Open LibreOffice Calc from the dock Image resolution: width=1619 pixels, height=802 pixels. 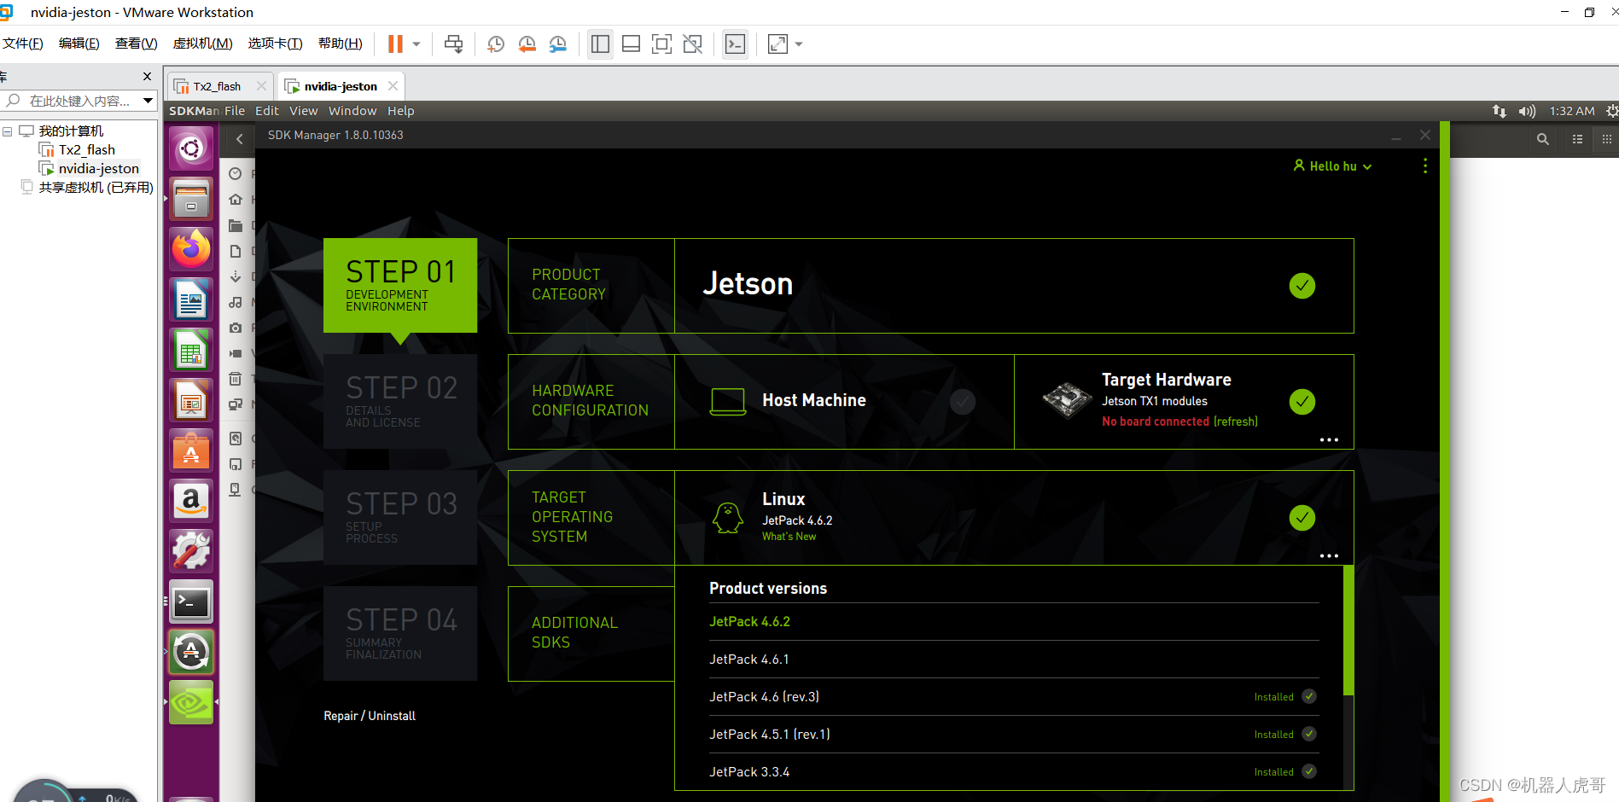190,350
